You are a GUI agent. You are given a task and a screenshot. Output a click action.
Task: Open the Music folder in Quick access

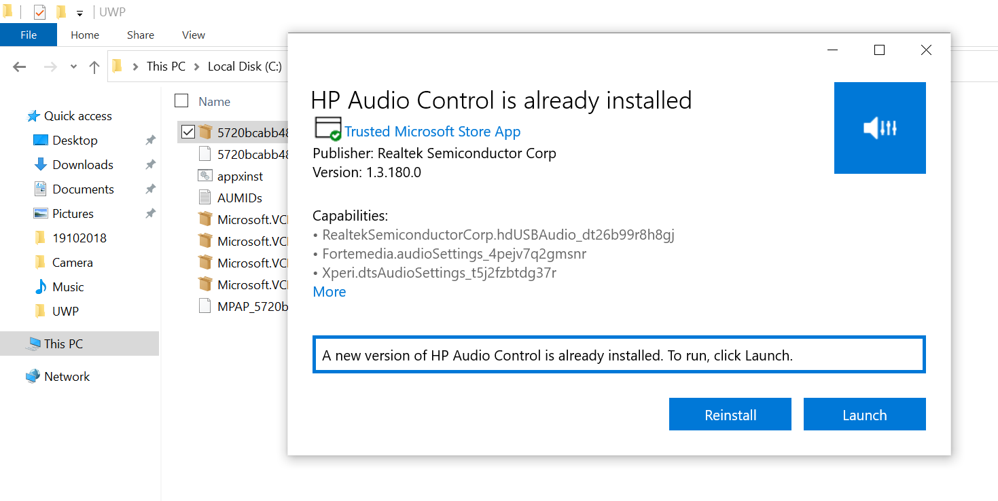click(x=68, y=286)
